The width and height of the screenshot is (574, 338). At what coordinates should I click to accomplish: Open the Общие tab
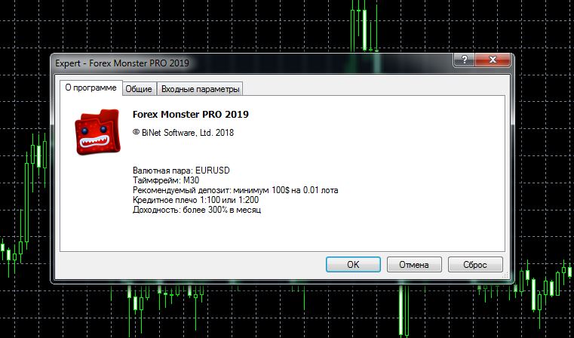pyautogui.click(x=139, y=89)
